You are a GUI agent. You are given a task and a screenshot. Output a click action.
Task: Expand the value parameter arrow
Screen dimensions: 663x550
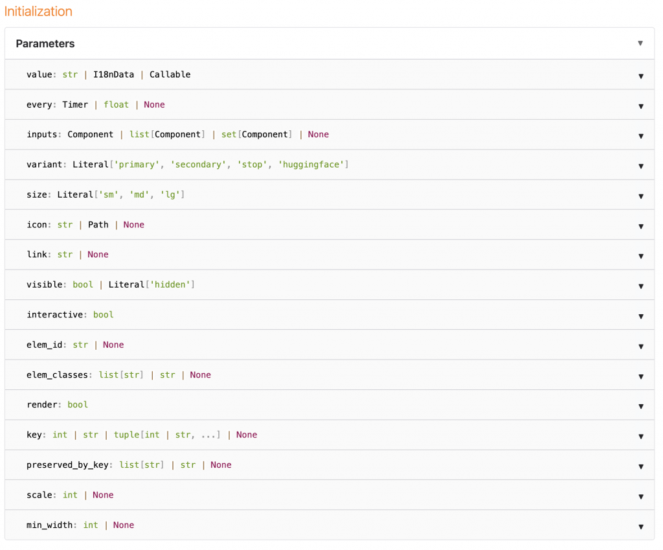641,76
